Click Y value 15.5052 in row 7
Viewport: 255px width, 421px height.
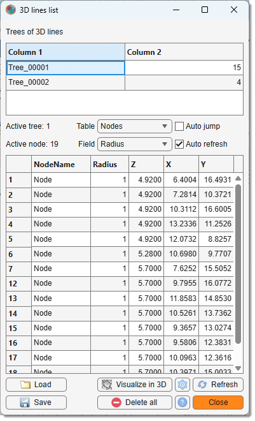[216, 269]
